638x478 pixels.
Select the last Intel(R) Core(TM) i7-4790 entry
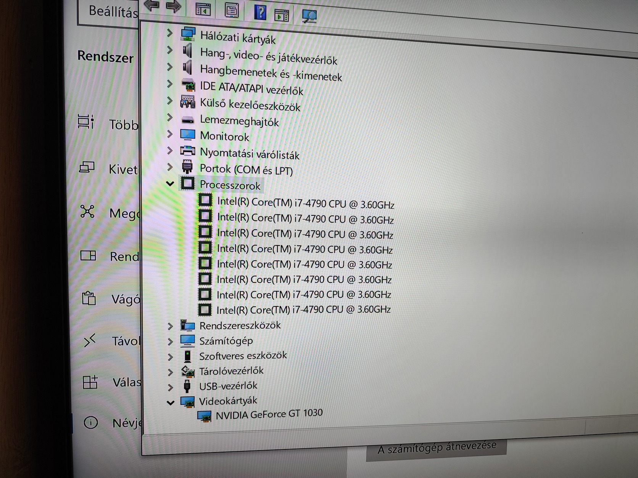(x=303, y=310)
